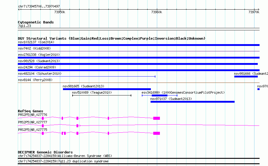Open the nsv7402 (Kidd2008) variant label
Viewport: 268px width, 166px height.
(x=34, y=48)
